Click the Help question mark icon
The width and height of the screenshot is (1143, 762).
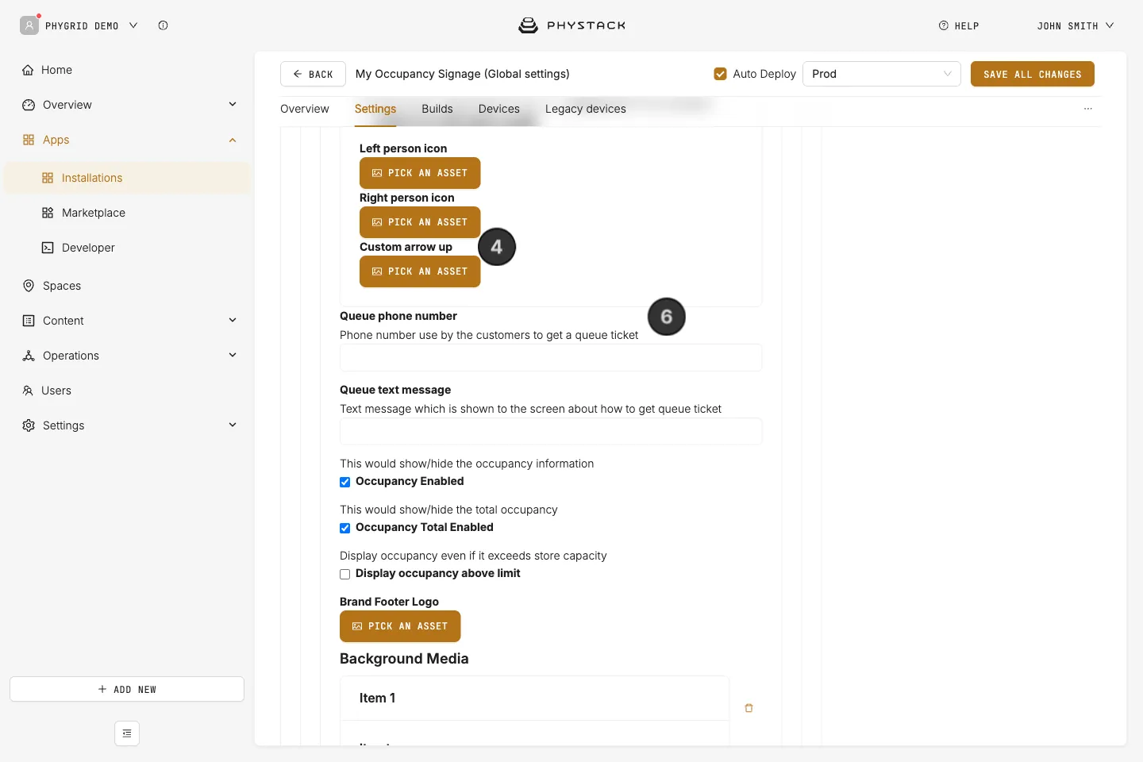click(944, 25)
